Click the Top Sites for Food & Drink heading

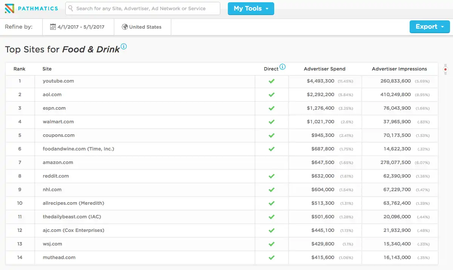(x=62, y=49)
